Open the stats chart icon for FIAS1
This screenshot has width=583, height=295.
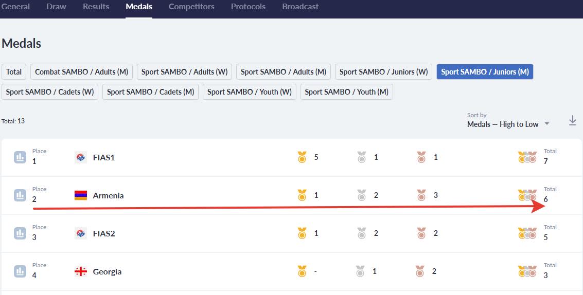pyautogui.click(x=20, y=157)
